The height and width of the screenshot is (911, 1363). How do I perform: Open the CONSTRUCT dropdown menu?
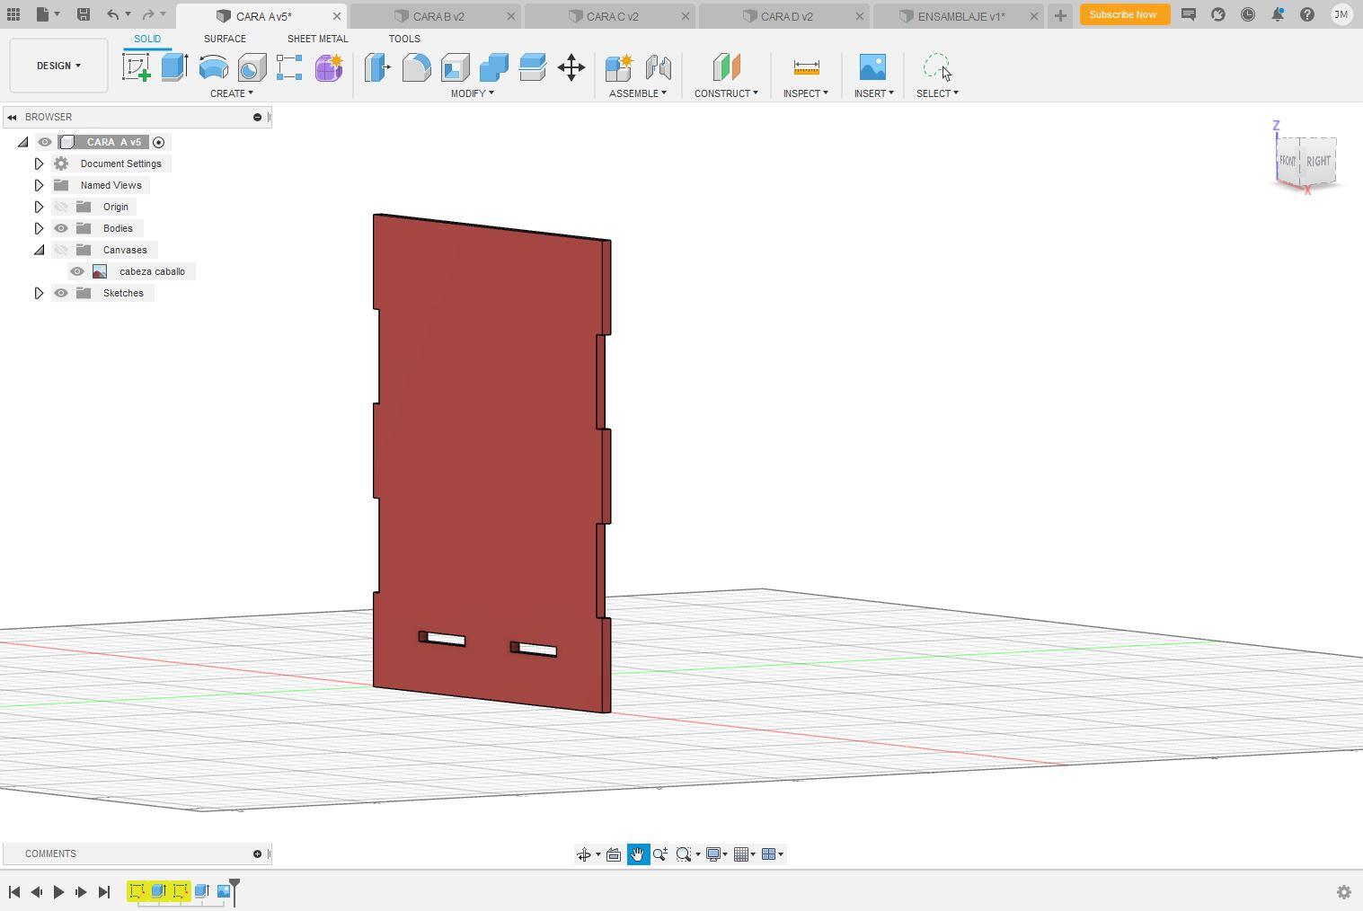click(x=726, y=93)
